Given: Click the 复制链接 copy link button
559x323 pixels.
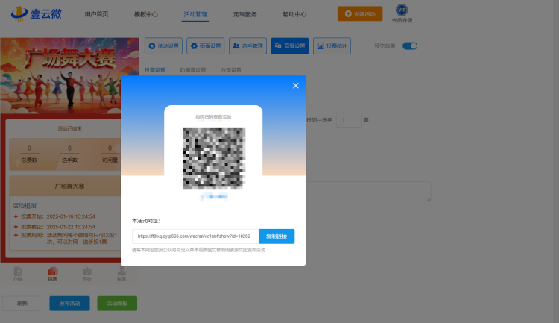Looking at the screenshot, I should point(277,236).
